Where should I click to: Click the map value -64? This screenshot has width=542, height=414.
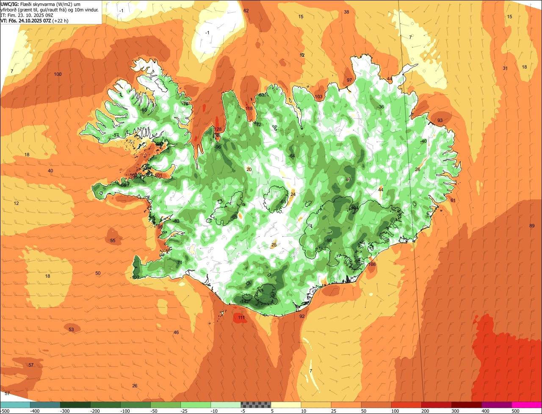291,156
